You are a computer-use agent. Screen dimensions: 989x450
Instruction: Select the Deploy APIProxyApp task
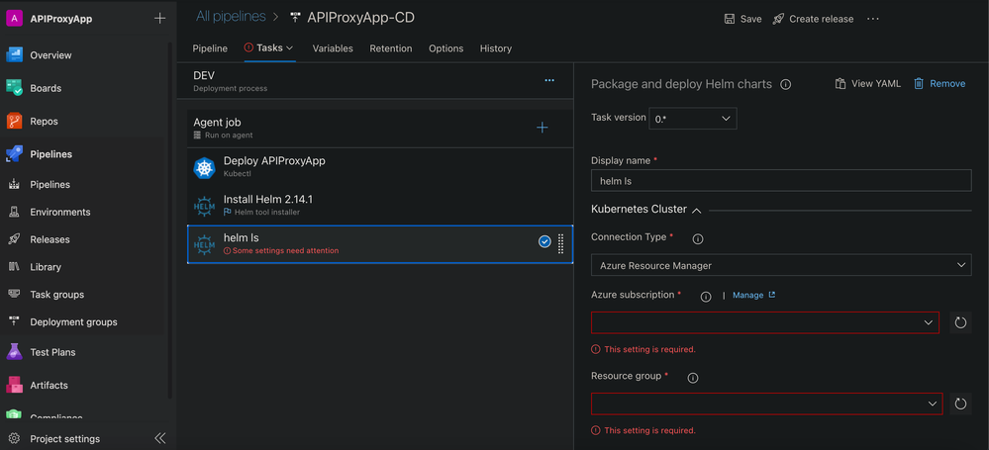[x=380, y=168]
